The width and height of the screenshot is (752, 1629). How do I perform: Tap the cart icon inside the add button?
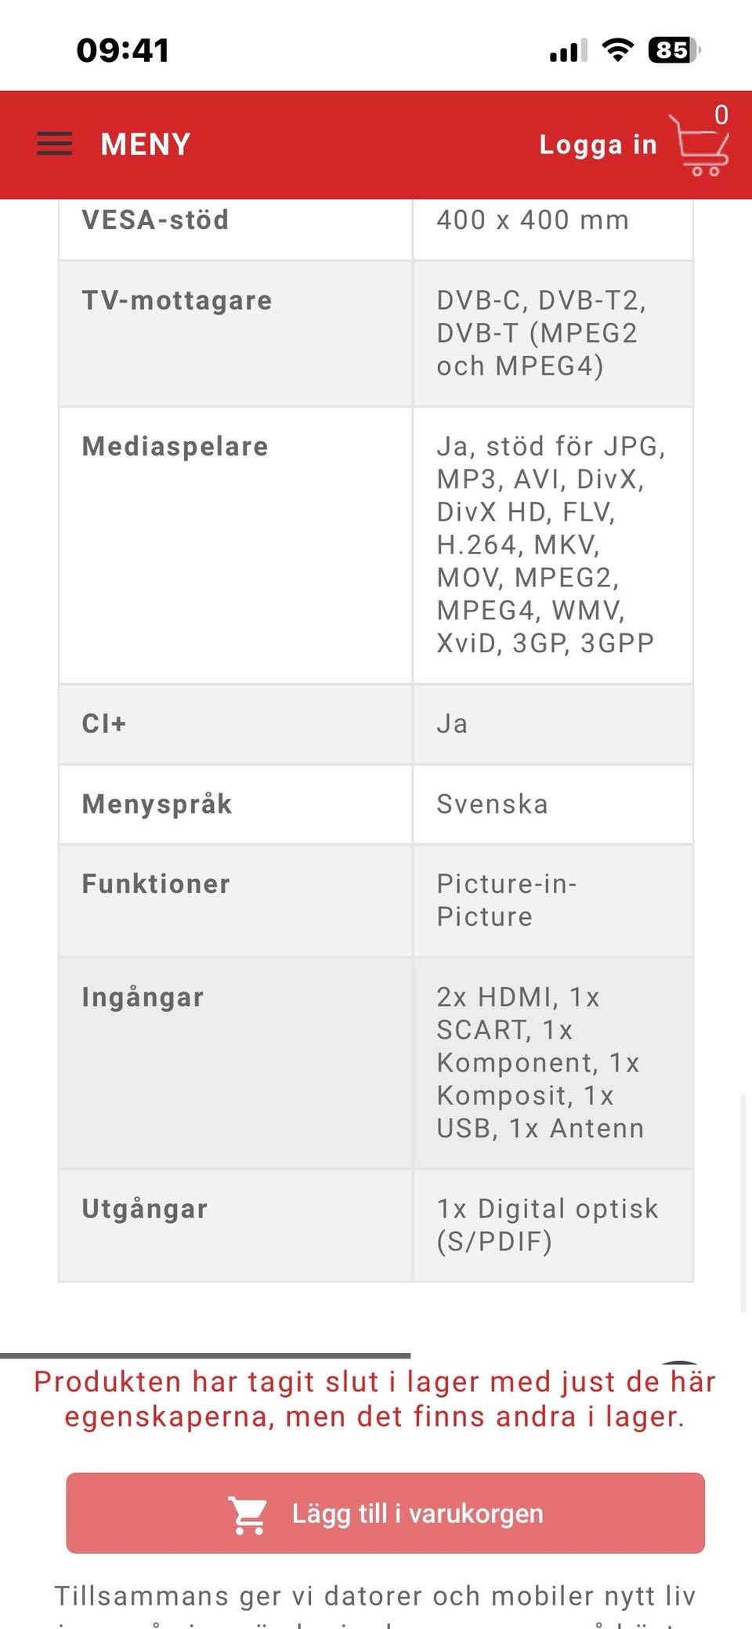point(248,1515)
